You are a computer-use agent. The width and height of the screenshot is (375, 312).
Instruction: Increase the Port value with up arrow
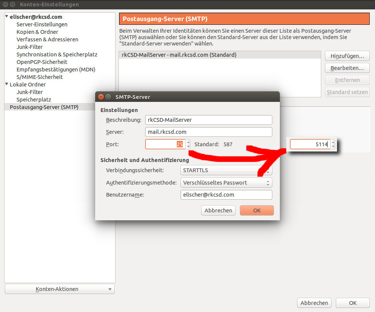tap(188, 142)
